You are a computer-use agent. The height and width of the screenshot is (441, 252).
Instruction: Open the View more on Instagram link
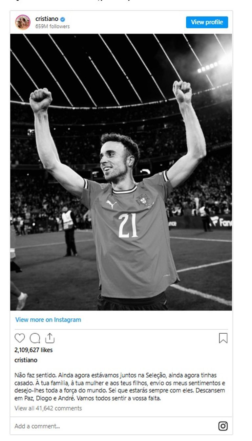click(48, 320)
